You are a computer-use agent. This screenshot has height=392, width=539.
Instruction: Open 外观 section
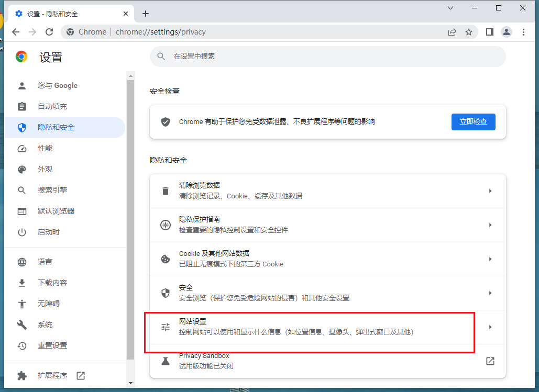point(65,170)
